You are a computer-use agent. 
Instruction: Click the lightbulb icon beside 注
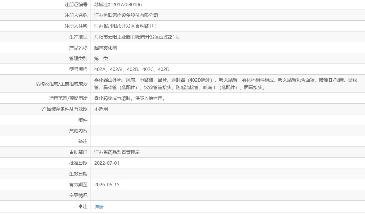click(80, 206)
